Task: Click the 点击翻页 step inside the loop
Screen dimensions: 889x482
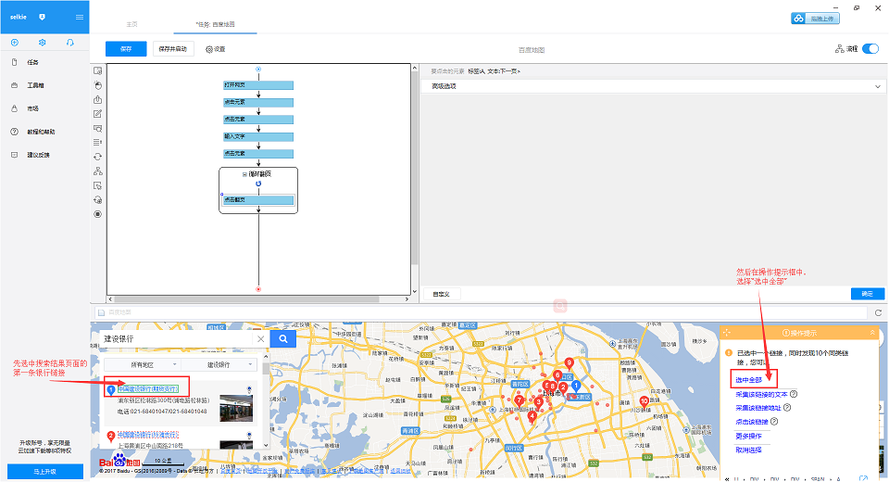Action: click(258, 200)
